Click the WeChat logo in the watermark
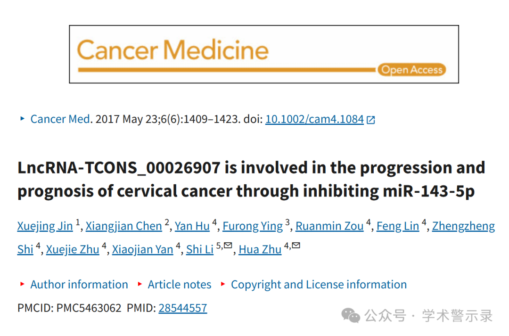509x336 pixels. point(351,315)
